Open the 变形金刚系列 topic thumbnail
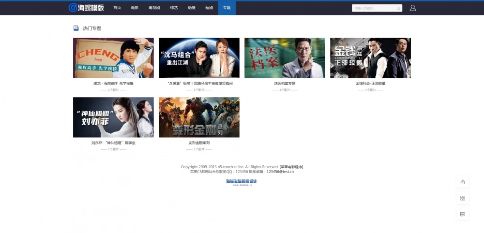 (x=199, y=117)
